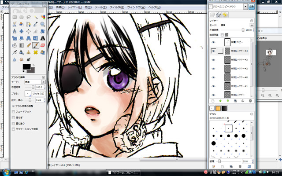Hide the 背景 コピー layer
Image resolution: width=282 pixels, height=176 pixels.
pyautogui.click(x=213, y=42)
